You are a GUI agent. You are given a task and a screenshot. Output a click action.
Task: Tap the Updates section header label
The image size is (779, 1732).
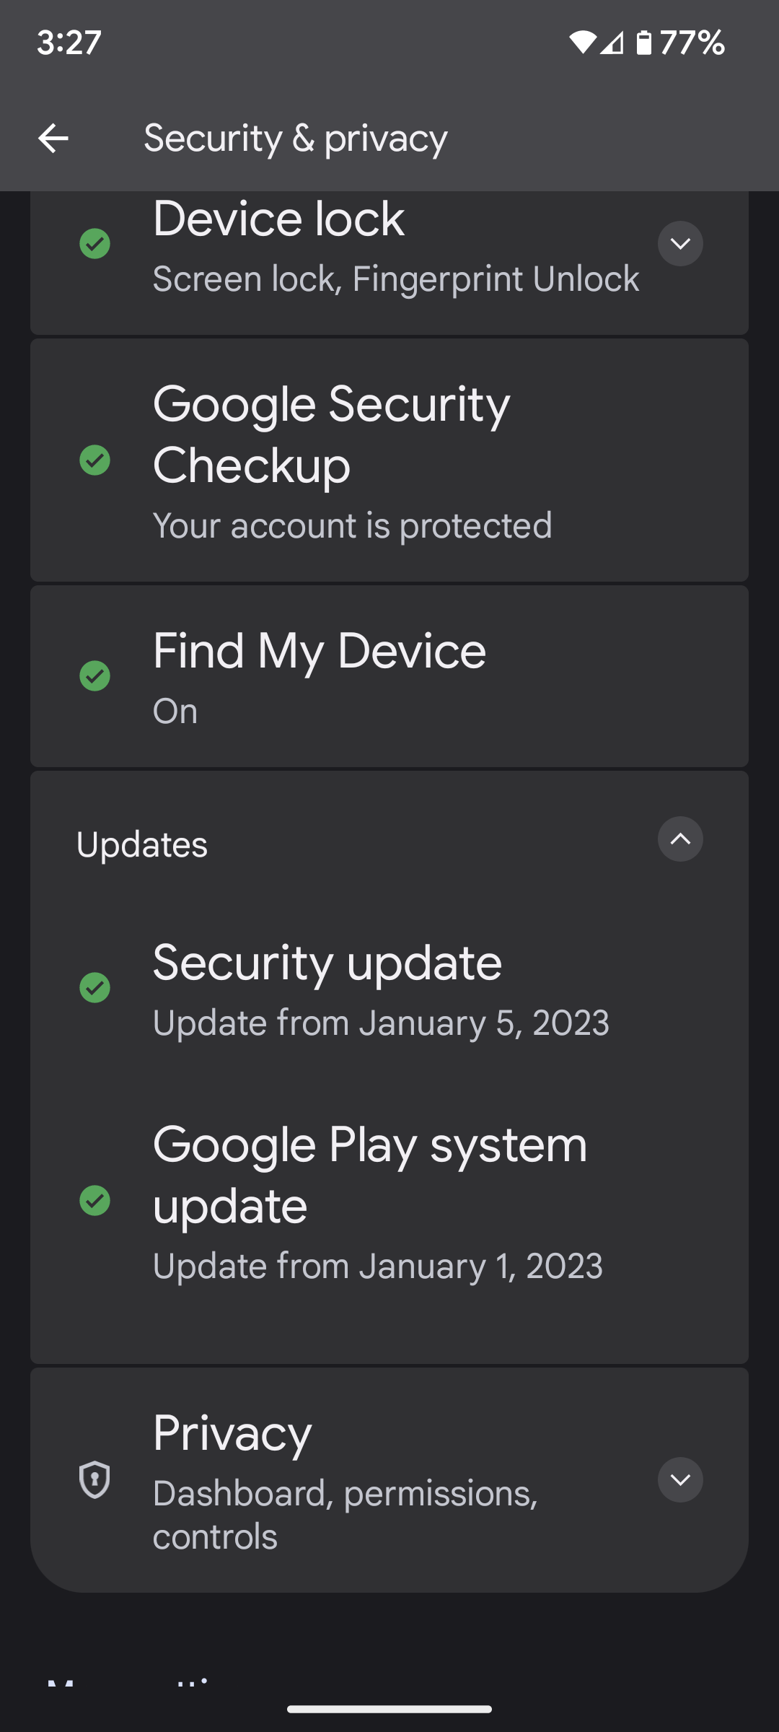(142, 844)
